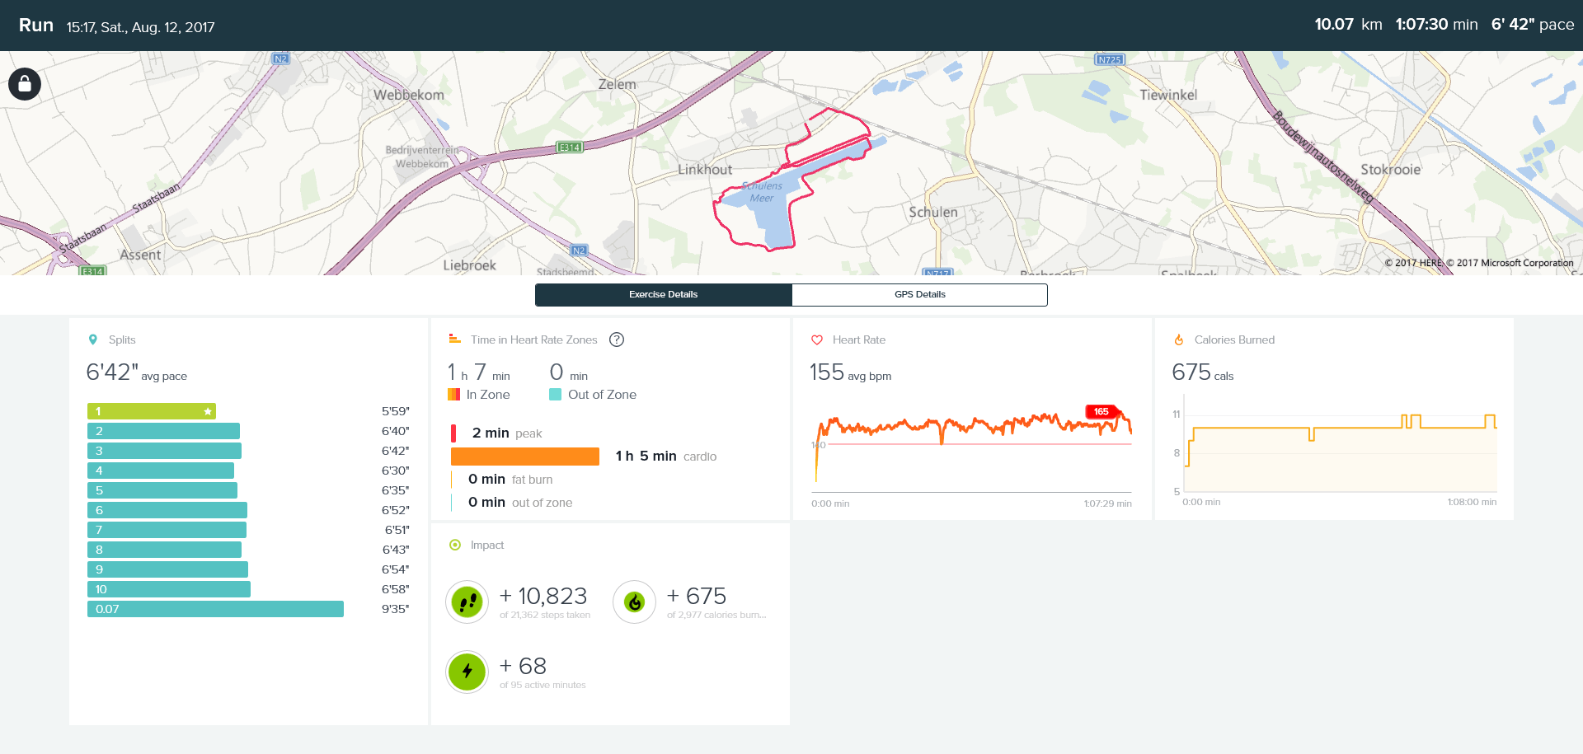Click the Heart Rate heart icon
1583x754 pixels.
[x=817, y=340]
